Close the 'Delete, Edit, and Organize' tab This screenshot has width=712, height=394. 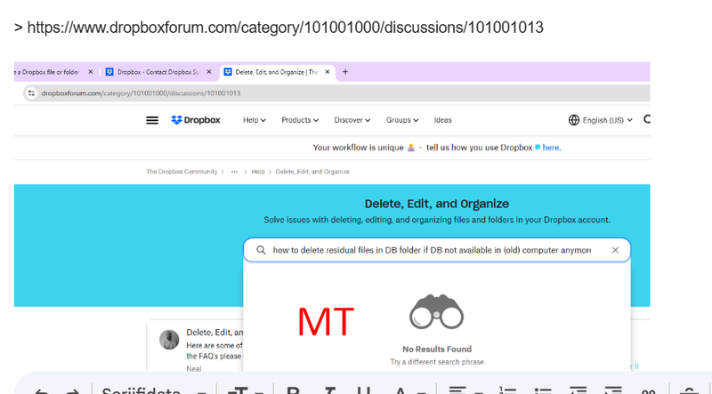(328, 72)
